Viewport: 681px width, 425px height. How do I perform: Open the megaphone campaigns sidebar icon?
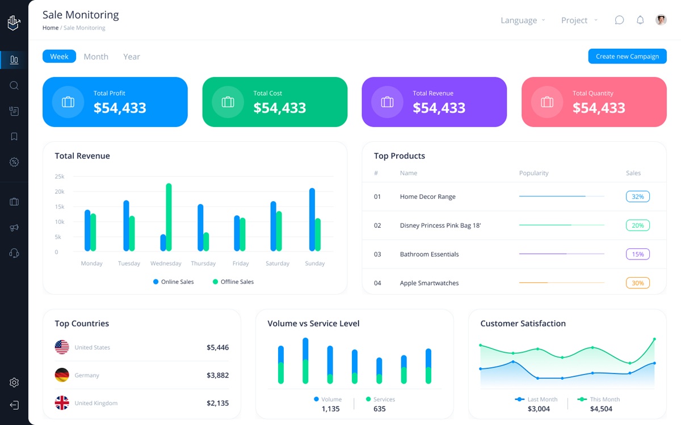(x=14, y=228)
